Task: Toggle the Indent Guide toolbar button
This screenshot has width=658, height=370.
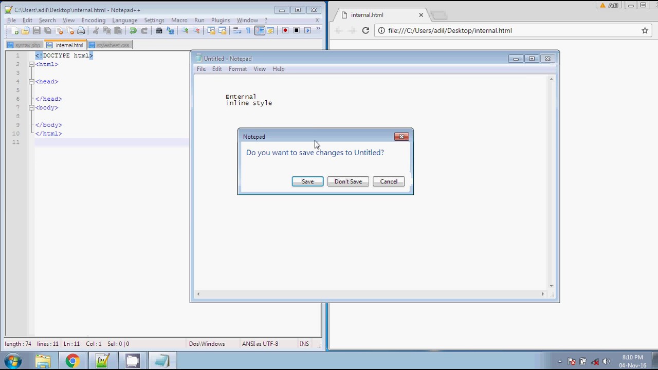Action: point(260,31)
